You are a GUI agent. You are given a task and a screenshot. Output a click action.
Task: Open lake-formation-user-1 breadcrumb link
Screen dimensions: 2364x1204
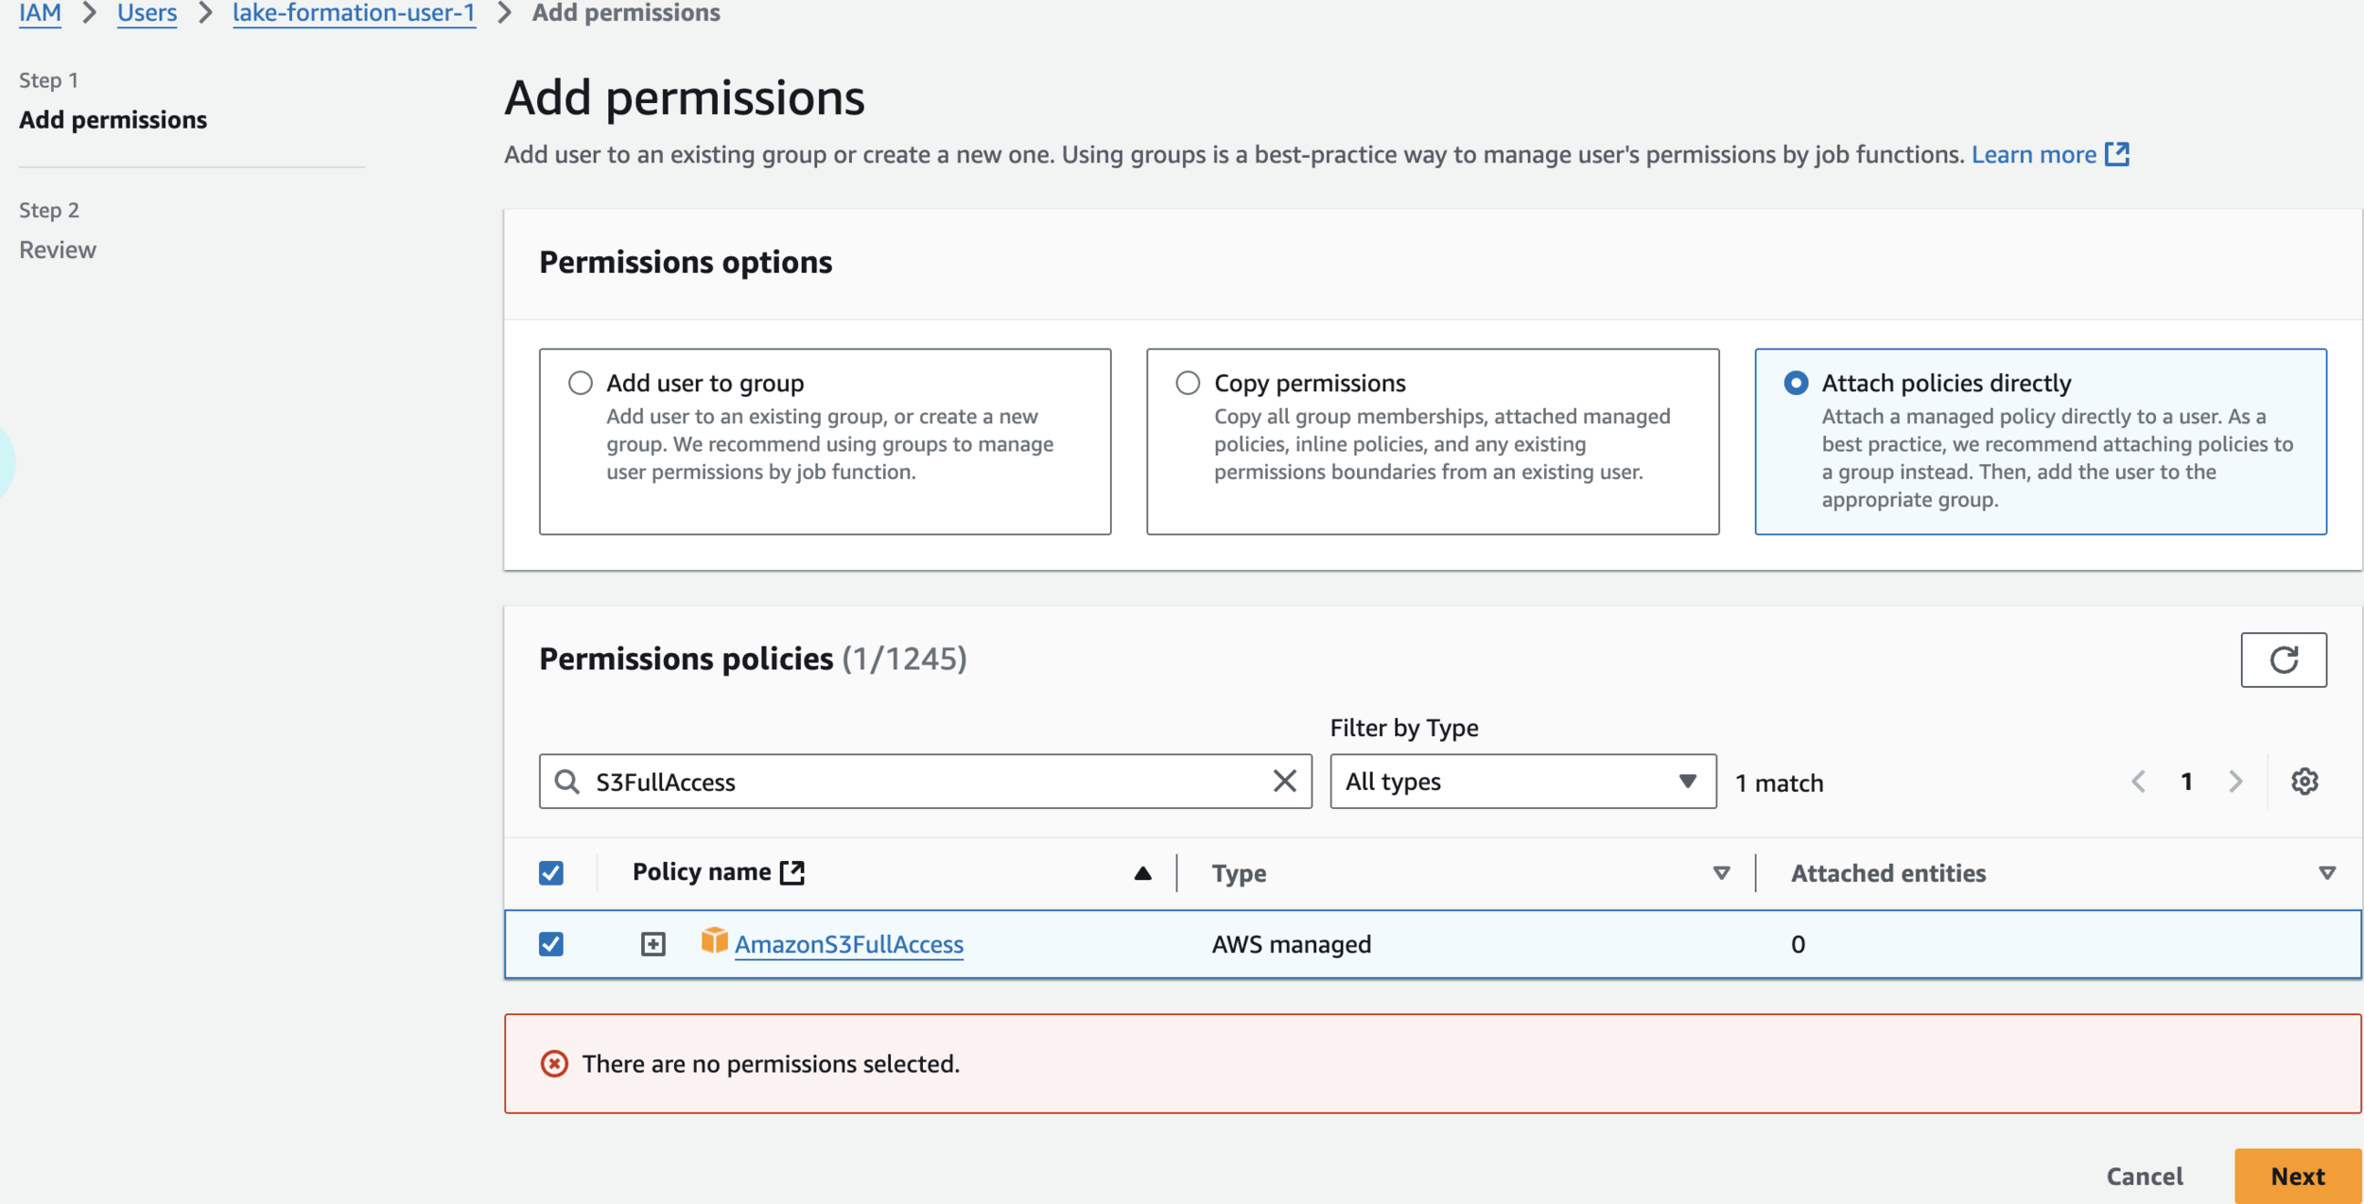pyautogui.click(x=354, y=13)
